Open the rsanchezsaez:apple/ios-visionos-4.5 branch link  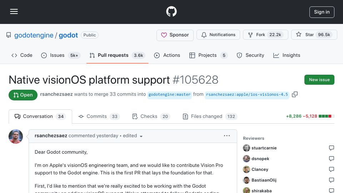[x=247, y=94]
